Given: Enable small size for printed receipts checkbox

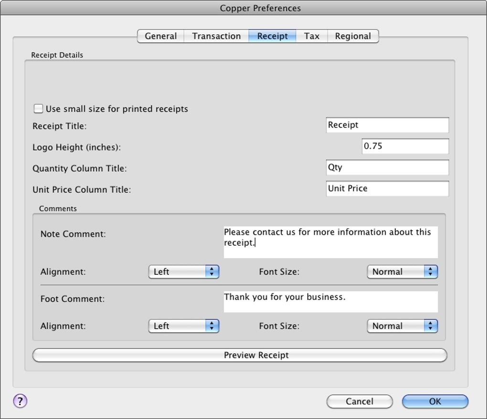Looking at the screenshot, I should (38, 109).
